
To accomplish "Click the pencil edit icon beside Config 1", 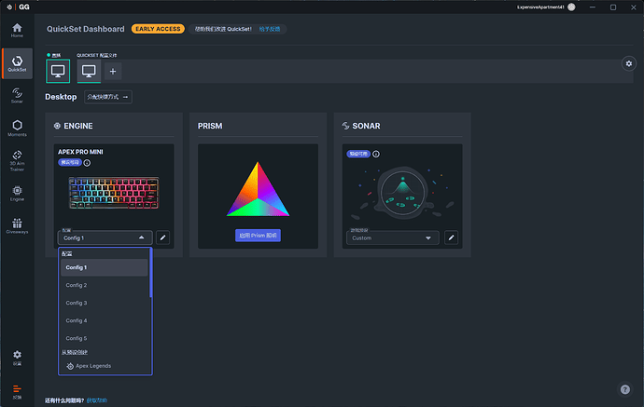I will (162, 237).
